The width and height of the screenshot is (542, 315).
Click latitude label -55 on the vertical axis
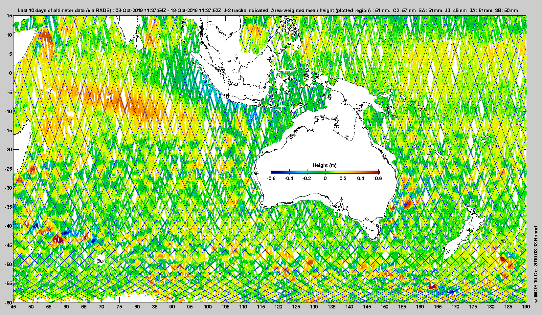9,283
